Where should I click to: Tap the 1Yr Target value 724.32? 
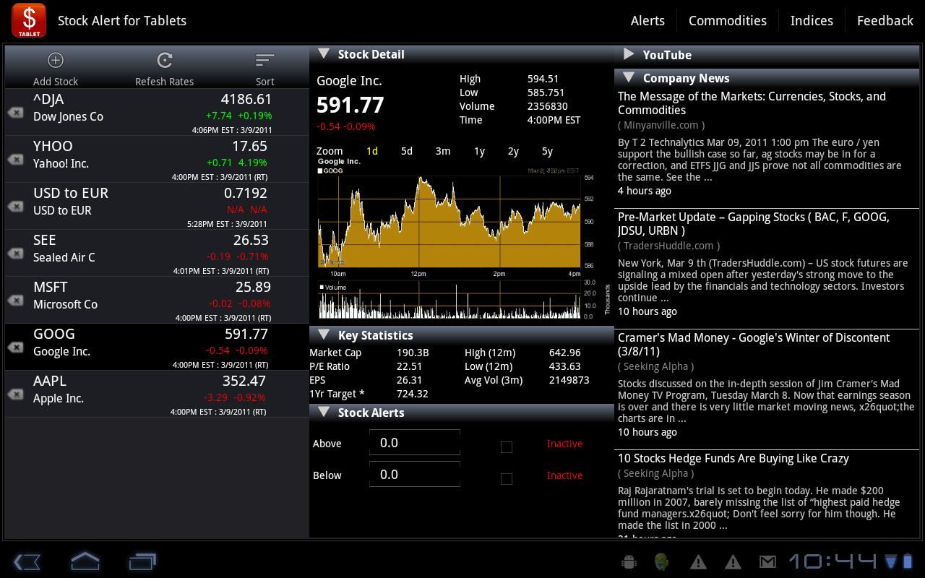(x=413, y=394)
